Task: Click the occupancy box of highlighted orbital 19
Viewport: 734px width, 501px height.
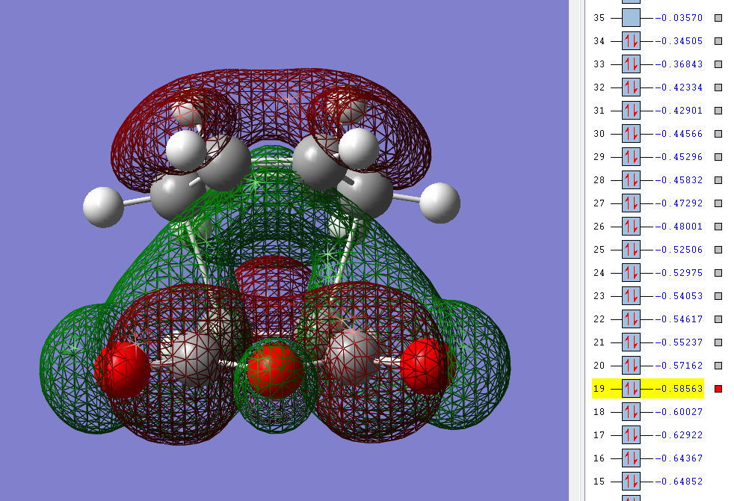Action: tap(631, 389)
